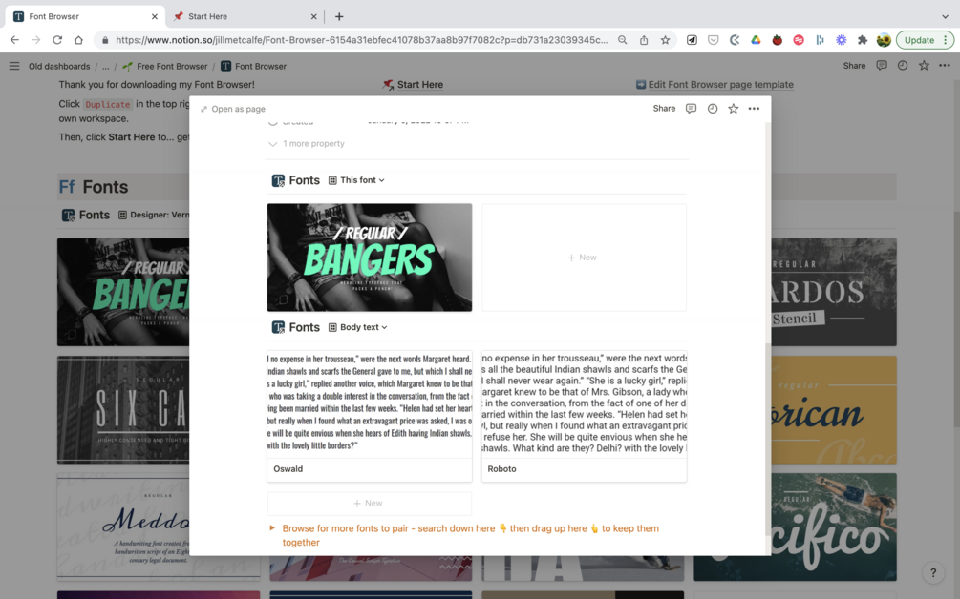Click the Fonts database icon beside Body text

278,327
